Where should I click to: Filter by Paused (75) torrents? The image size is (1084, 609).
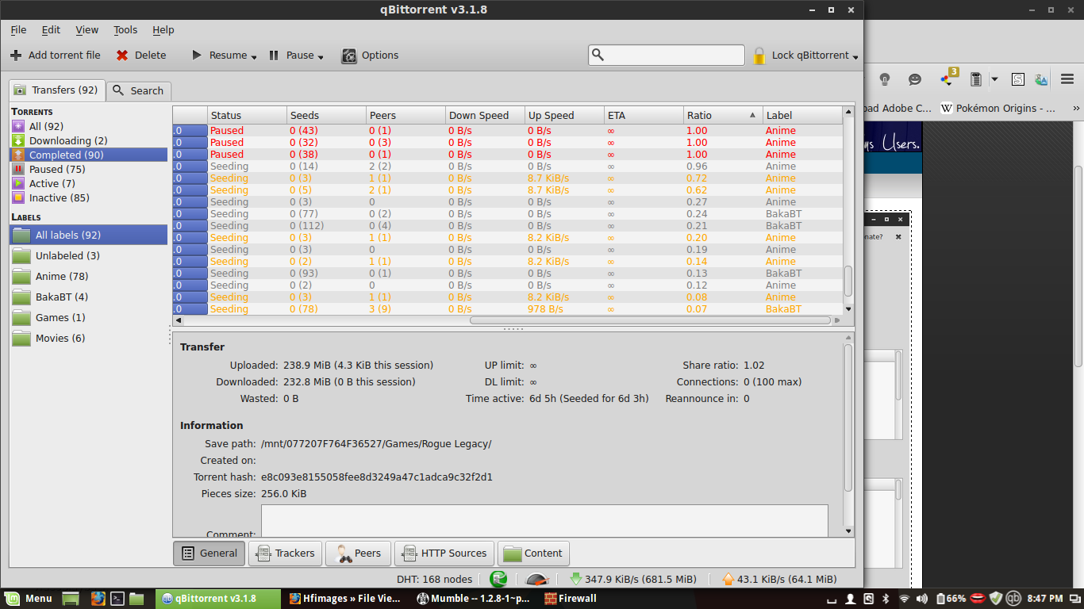point(88,170)
